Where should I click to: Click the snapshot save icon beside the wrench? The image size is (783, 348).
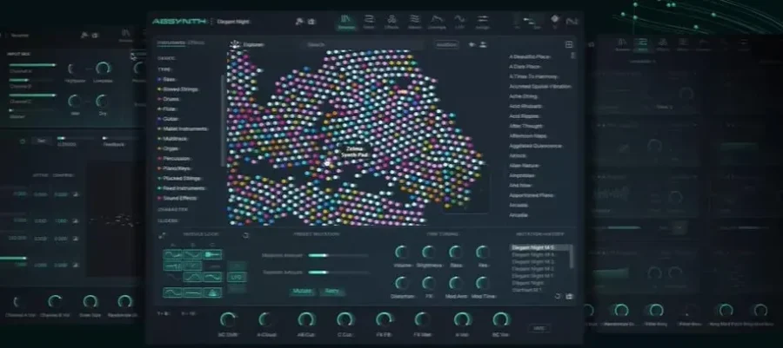[x=311, y=22]
